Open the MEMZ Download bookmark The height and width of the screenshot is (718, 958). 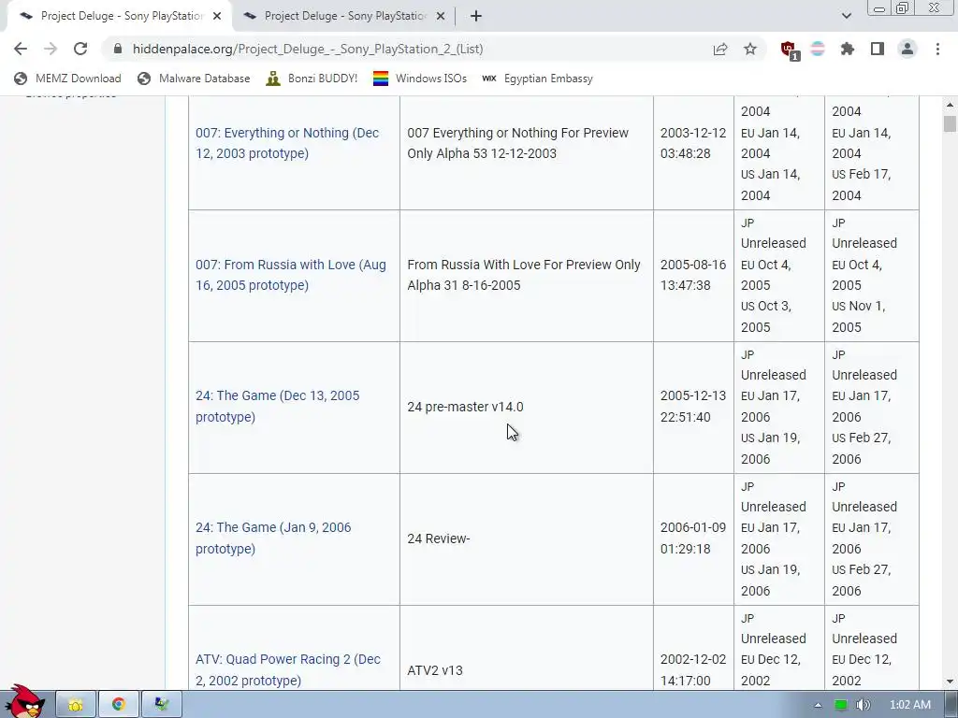click(67, 79)
